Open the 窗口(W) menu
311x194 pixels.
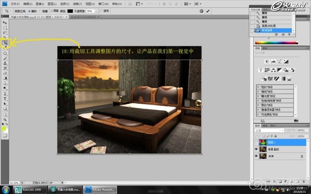(104, 4)
